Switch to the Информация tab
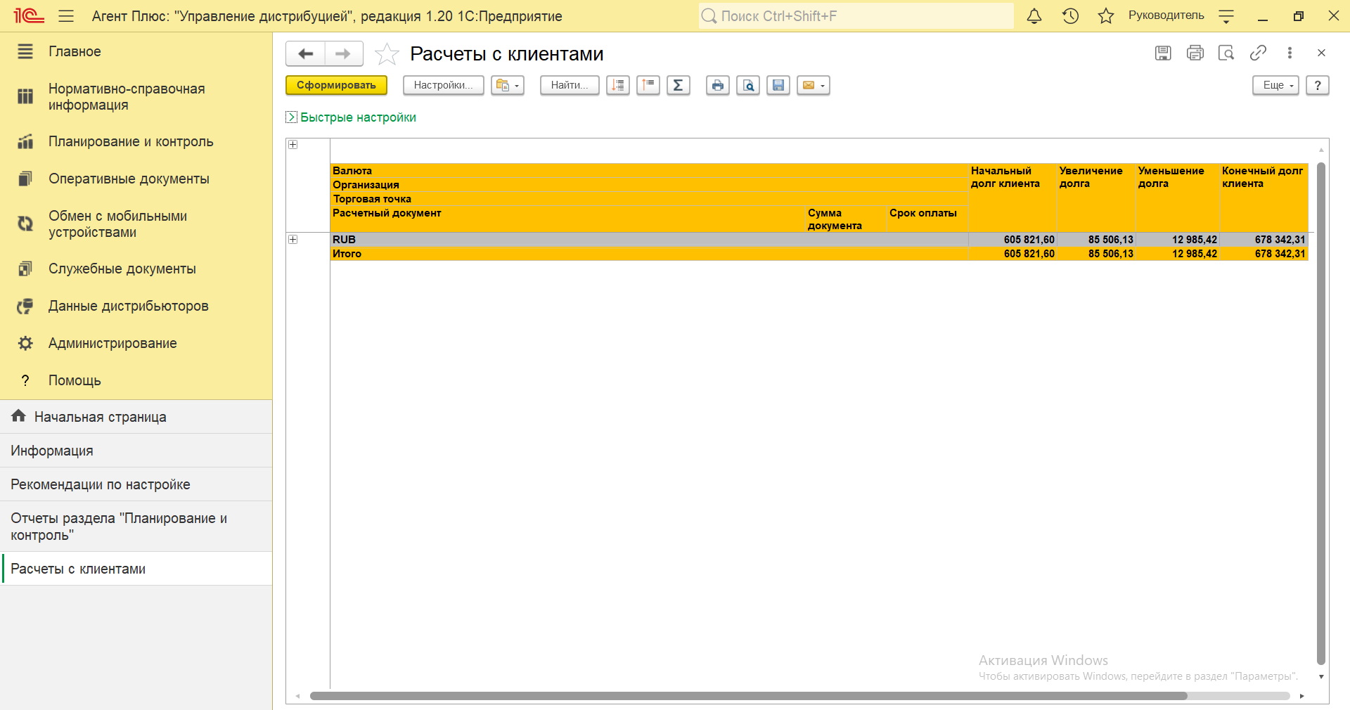1350x710 pixels. [136, 451]
